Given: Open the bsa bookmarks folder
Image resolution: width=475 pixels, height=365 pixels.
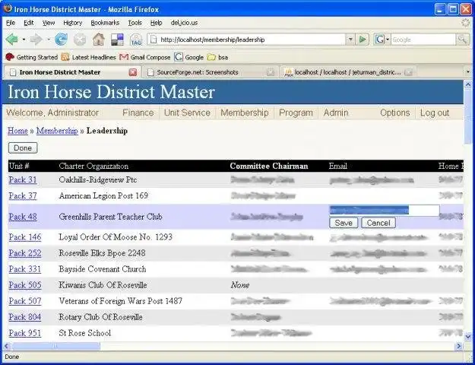Looking at the screenshot, I should pyautogui.click(x=217, y=57).
